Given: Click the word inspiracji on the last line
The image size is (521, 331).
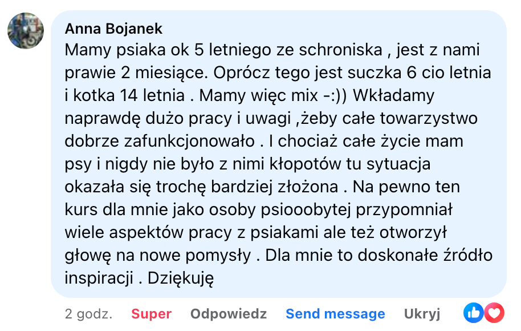Looking at the screenshot, I should 99,278.
